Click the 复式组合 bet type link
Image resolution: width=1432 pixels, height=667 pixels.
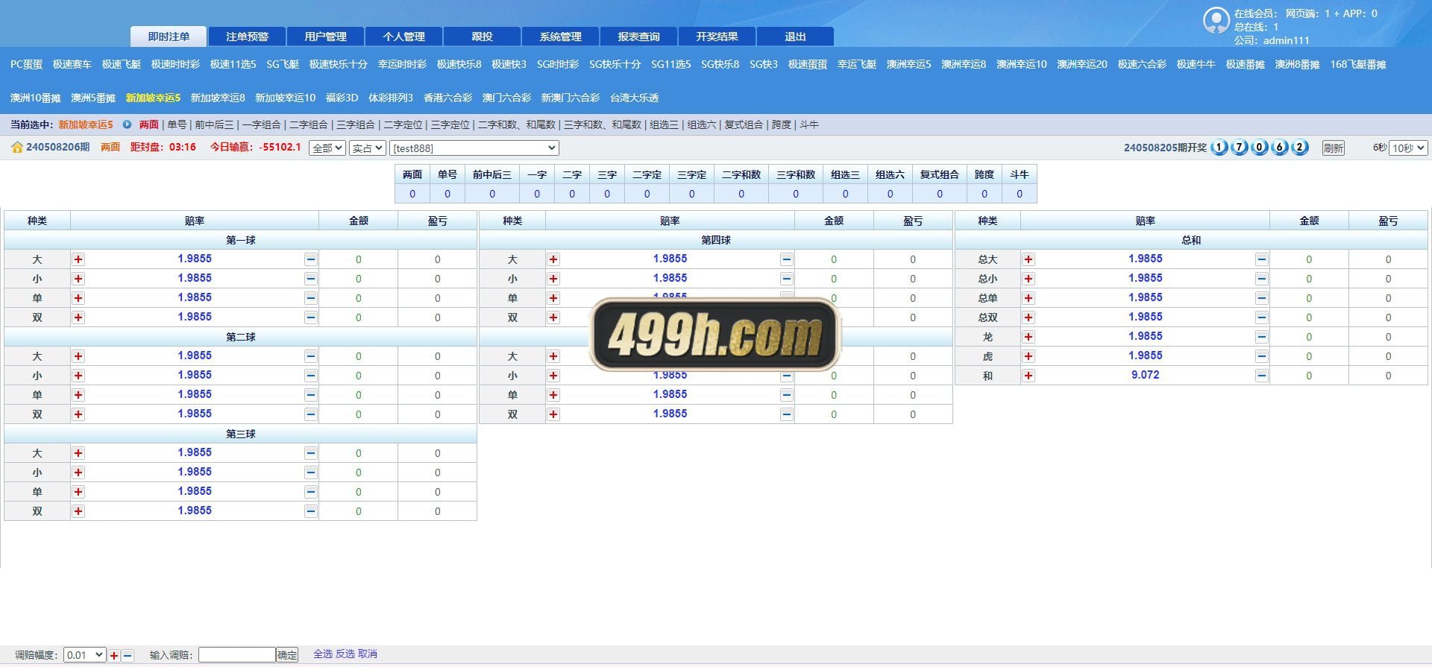tap(744, 125)
